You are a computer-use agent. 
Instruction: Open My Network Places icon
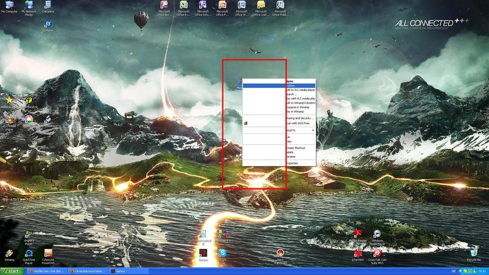pyautogui.click(x=29, y=8)
